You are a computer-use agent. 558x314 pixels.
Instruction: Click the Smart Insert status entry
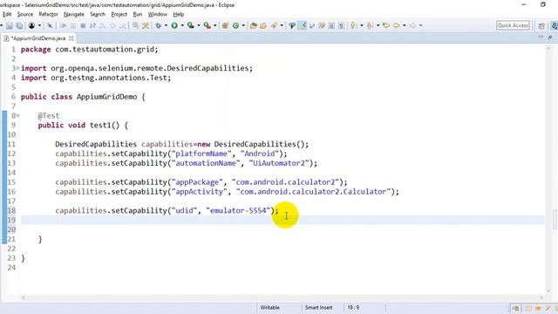[318, 307]
